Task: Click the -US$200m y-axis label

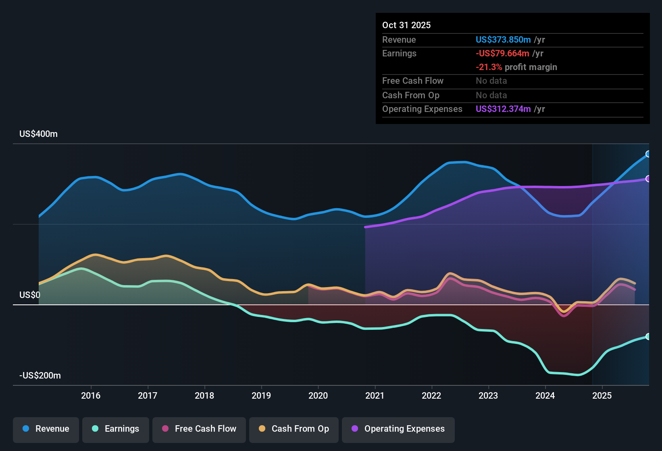Action: [x=40, y=376]
